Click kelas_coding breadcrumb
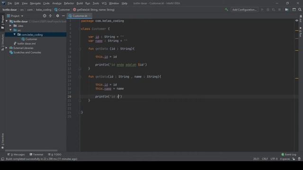The image size is (303, 170). click(x=44, y=9)
